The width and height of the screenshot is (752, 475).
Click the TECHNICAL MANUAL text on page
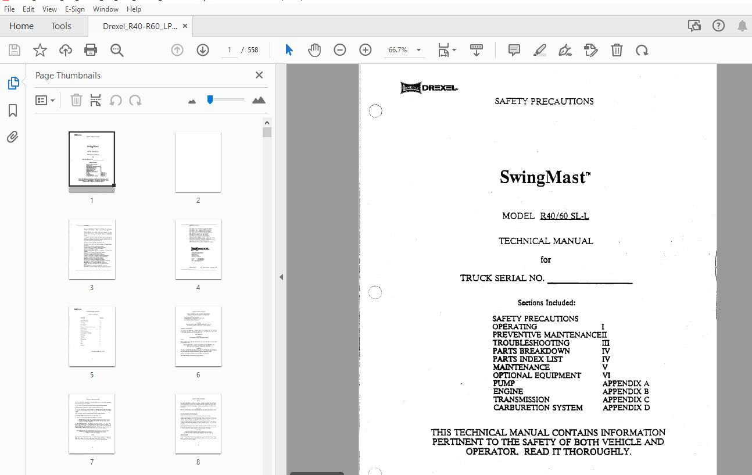[546, 241]
